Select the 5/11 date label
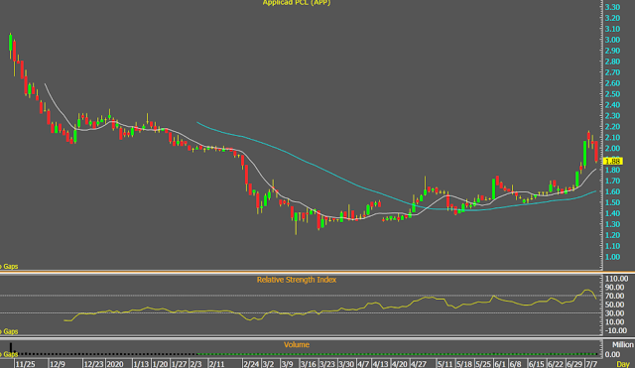This screenshot has height=368, width=635. 444,364
